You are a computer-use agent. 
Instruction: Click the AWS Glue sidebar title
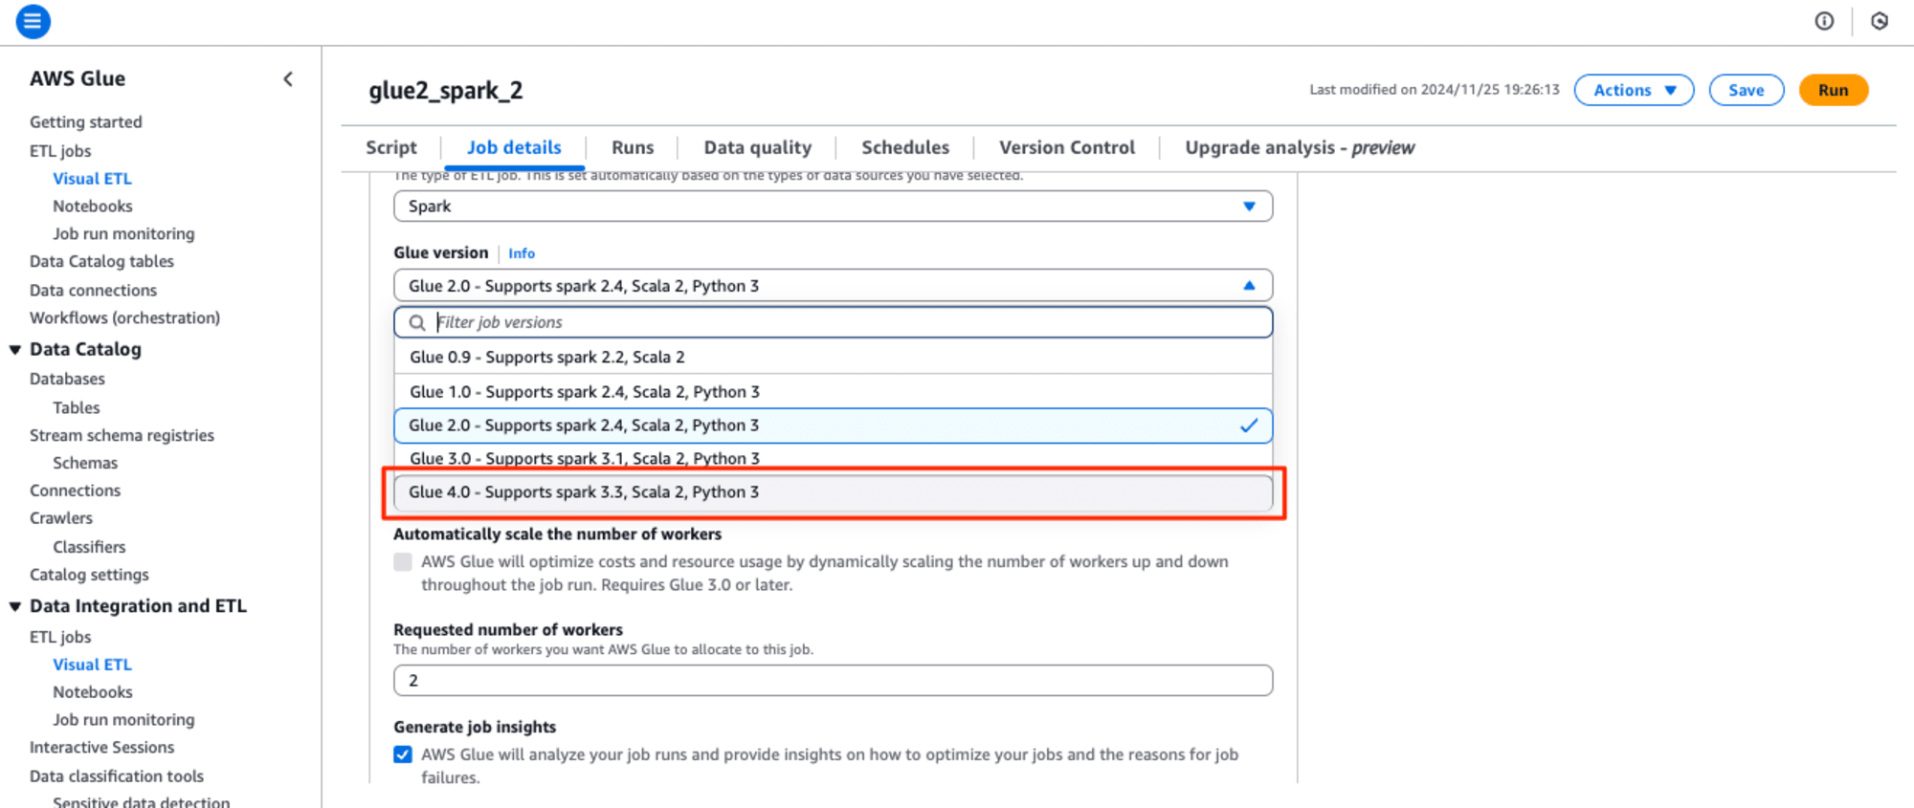pos(78,79)
